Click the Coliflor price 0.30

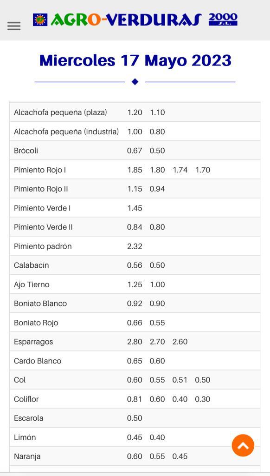(202, 399)
